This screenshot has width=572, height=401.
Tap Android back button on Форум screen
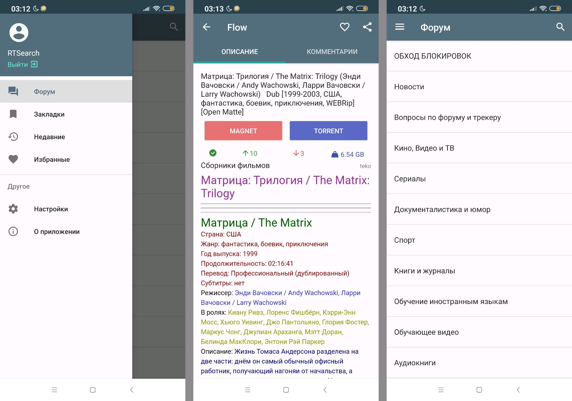518,390
